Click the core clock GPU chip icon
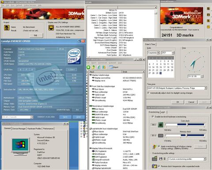The width and height of the screenshot is (212, 170). pos(161,125)
